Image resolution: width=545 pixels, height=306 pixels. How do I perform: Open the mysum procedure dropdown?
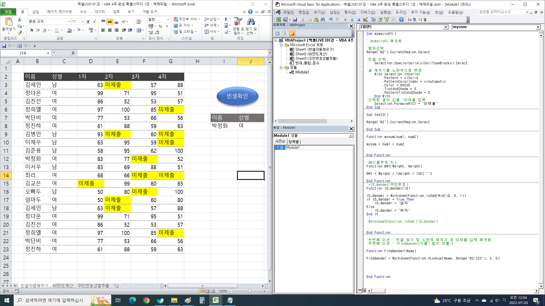coord(538,27)
